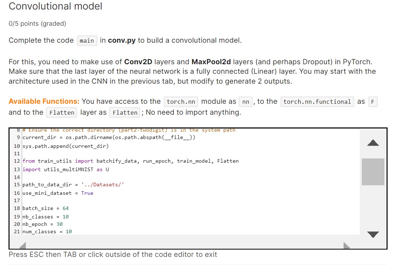The image size is (413, 265).
Task: Click the True value on the use_mini_dataset line
Action: [x=87, y=193]
